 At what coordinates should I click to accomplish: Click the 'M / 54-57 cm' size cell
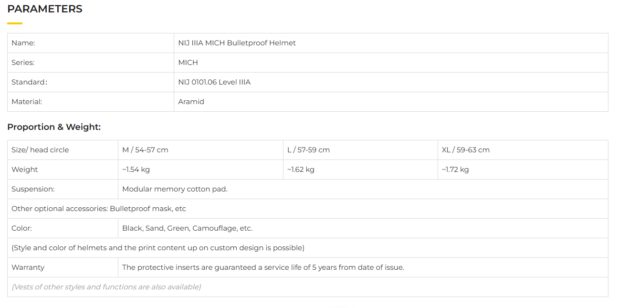pyautogui.click(x=145, y=150)
